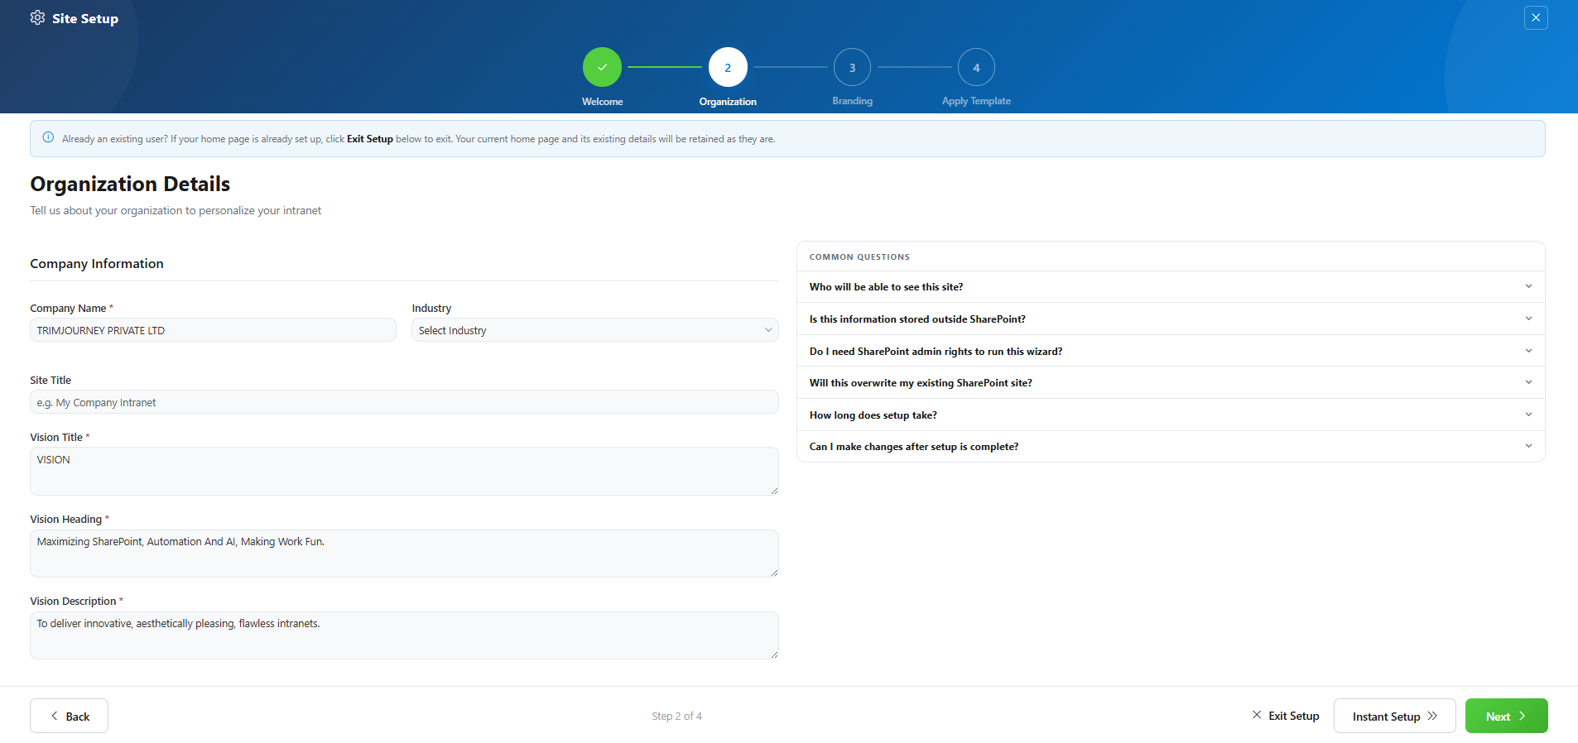Image resolution: width=1578 pixels, height=743 pixels.
Task: Click the Vision Title text area
Action: (404, 472)
